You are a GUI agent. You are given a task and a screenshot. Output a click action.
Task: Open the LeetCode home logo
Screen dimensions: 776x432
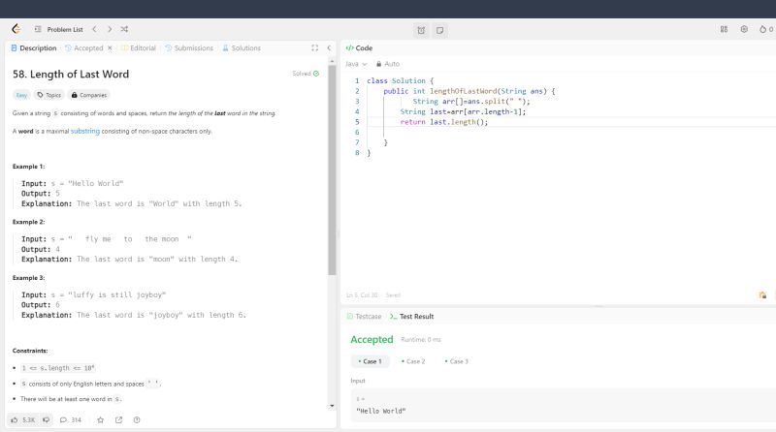[16, 29]
